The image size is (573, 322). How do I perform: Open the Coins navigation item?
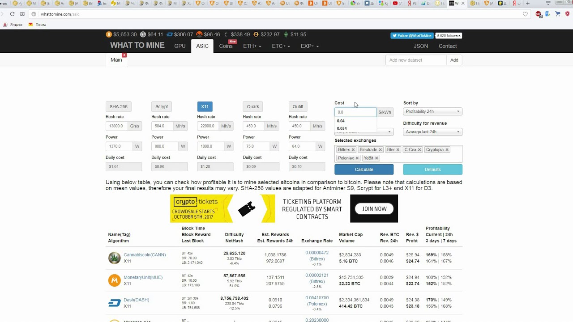226,46
